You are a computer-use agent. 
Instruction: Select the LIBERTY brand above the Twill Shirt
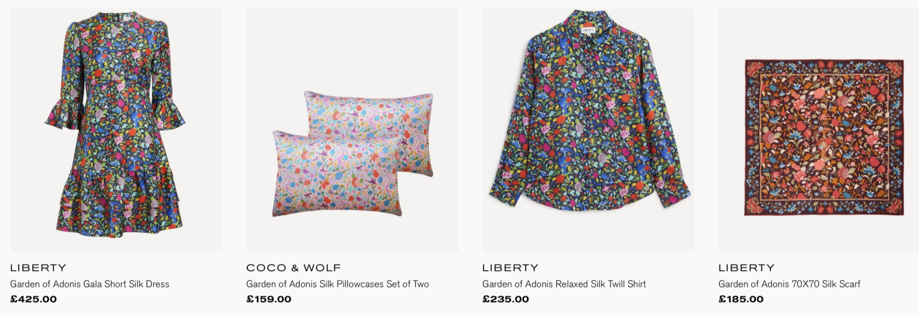click(510, 268)
